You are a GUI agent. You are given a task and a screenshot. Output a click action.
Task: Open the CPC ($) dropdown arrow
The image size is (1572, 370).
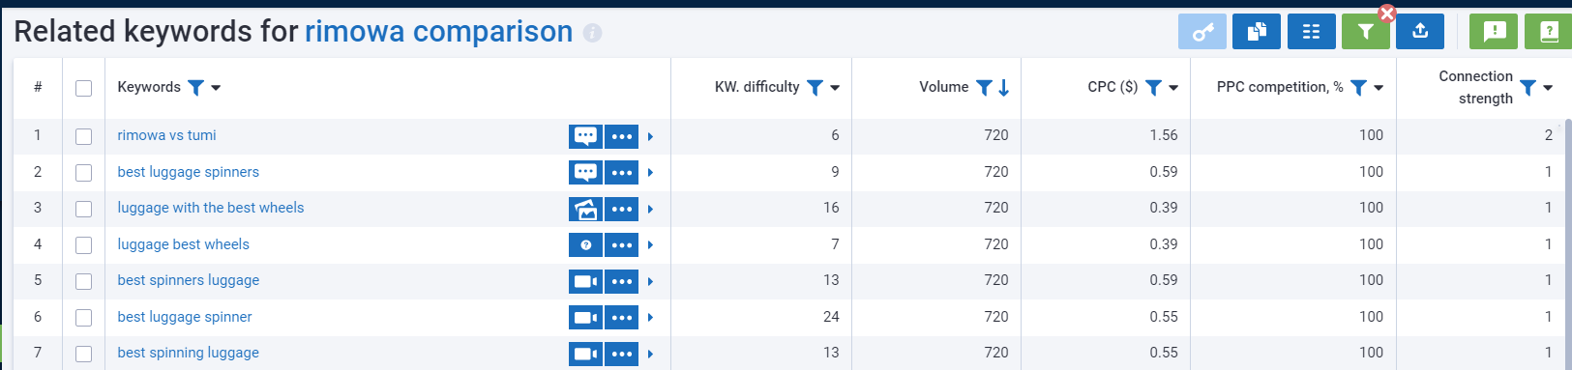pos(1173,88)
